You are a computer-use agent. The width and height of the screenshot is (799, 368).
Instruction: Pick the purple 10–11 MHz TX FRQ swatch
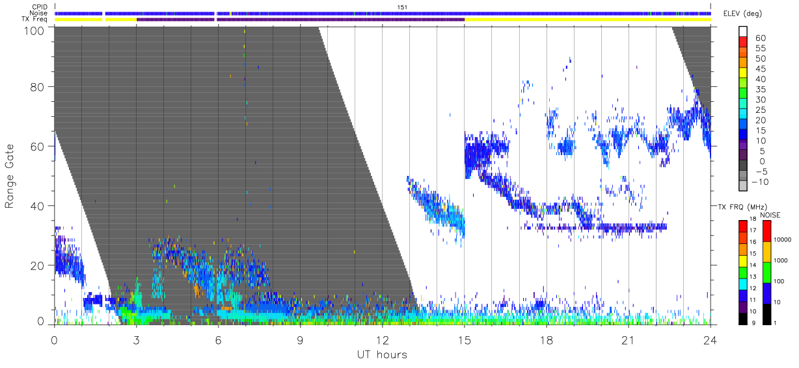(x=744, y=306)
